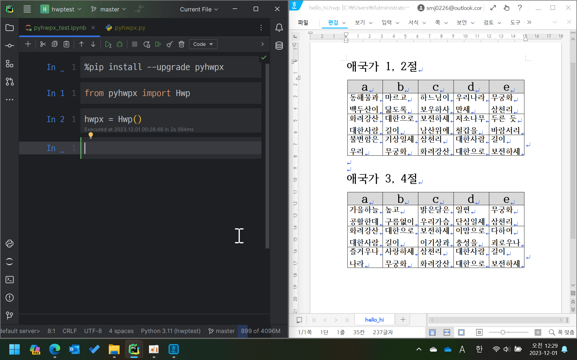Click the cut cell scissors icon
Screen dimensions: 577x360
click(43, 44)
